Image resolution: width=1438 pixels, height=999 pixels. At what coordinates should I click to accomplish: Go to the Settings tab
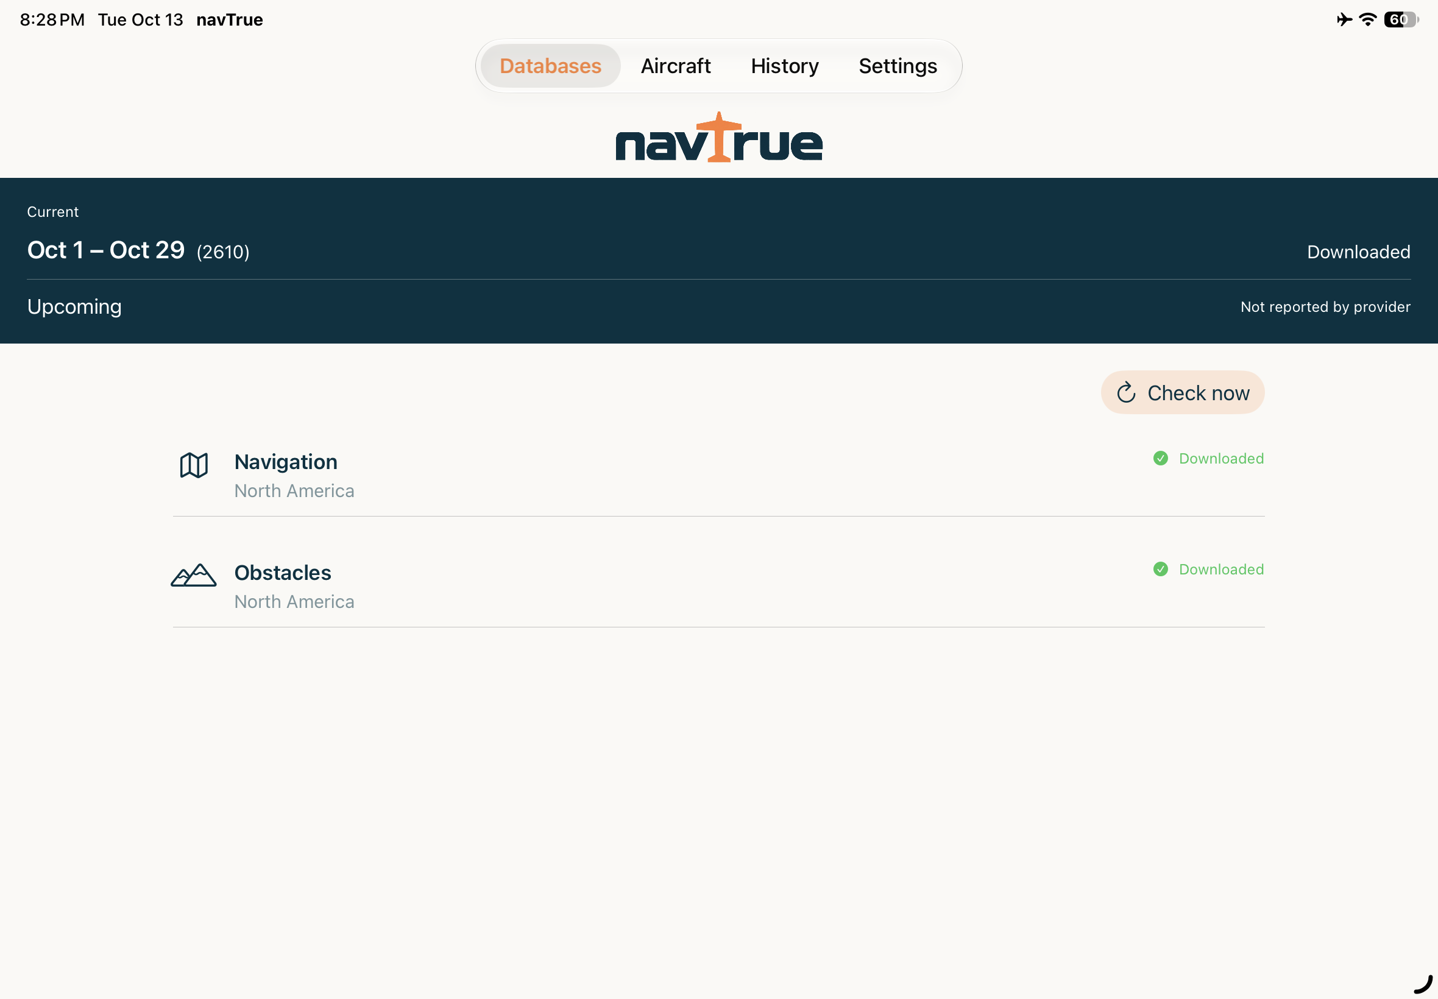pyautogui.click(x=897, y=66)
